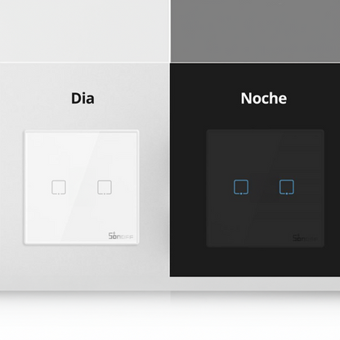Click the SONOFF logo on the white switch
Screen dimensions: 340x340
(121, 236)
